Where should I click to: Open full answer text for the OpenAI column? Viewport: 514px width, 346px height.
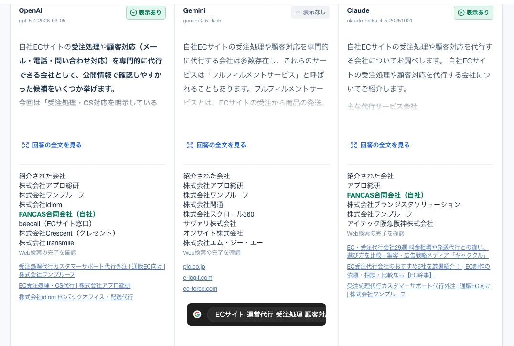(x=52, y=145)
